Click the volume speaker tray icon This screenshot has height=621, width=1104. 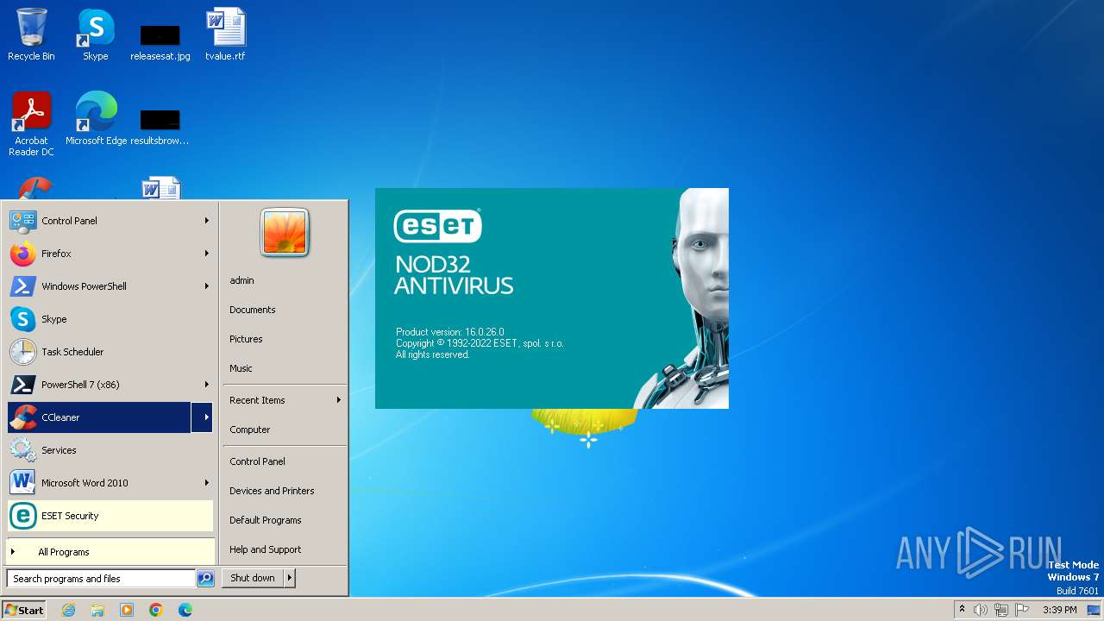(981, 610)
